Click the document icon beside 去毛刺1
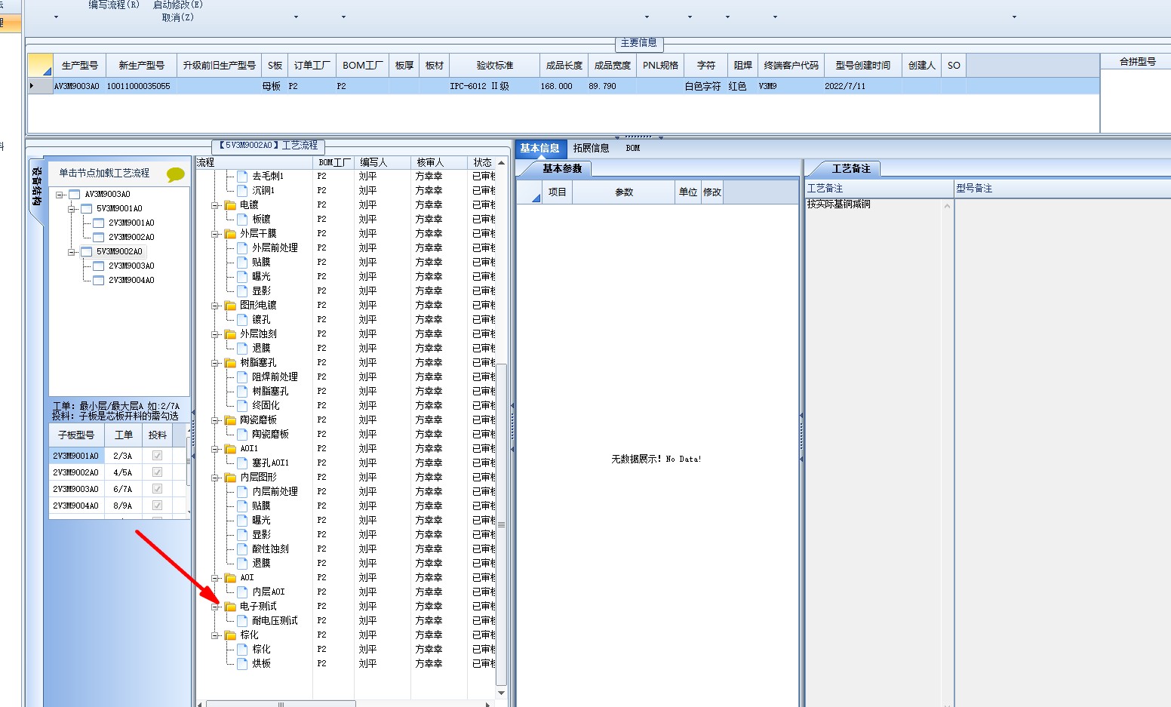Viewport: 1171px width, 707px height. click(242, 176)
